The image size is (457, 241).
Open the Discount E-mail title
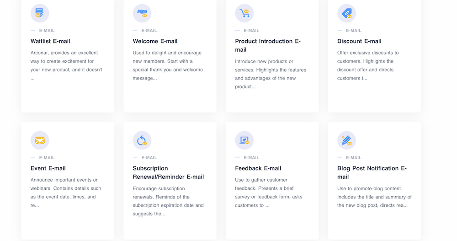click(359, 41)
